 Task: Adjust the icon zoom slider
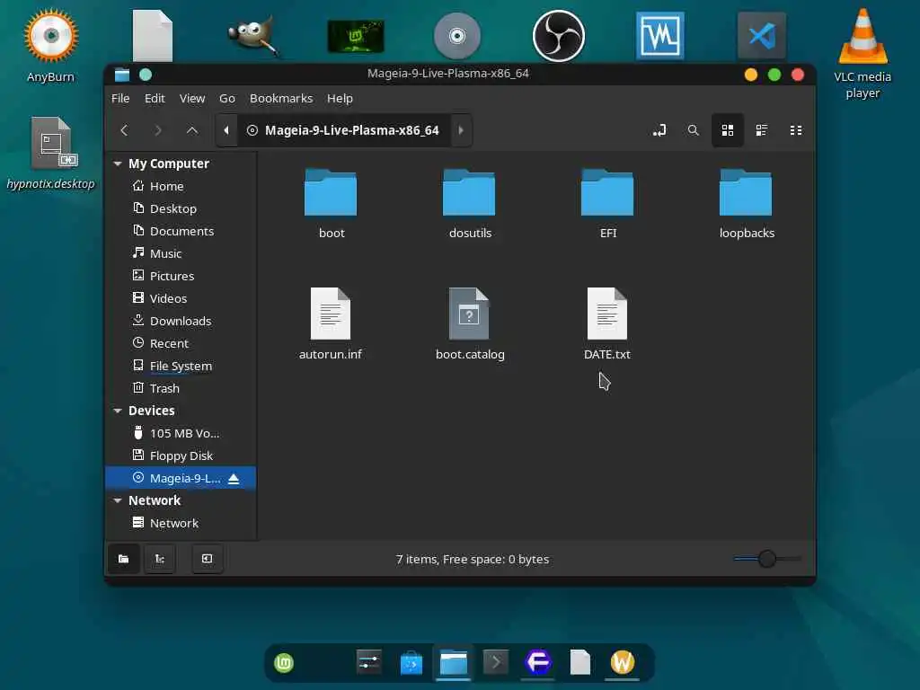click(x=767, y=559)
